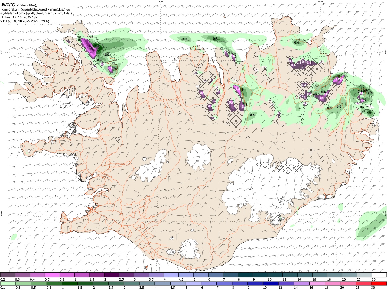Click the periwinkle 5–6 rain scale swatch

(x=193, y=283)
